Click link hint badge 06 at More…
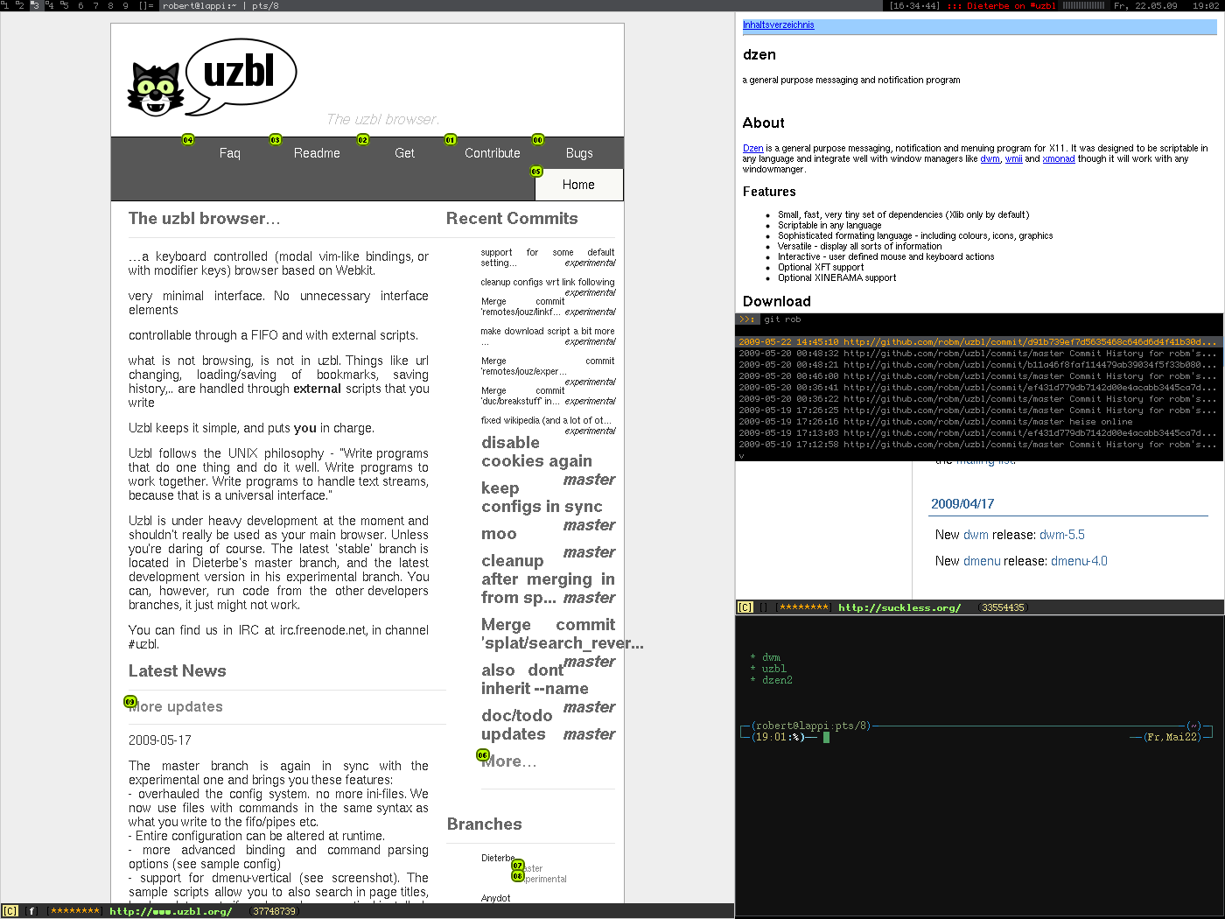The image size is (1225, 919). [483, 755]
